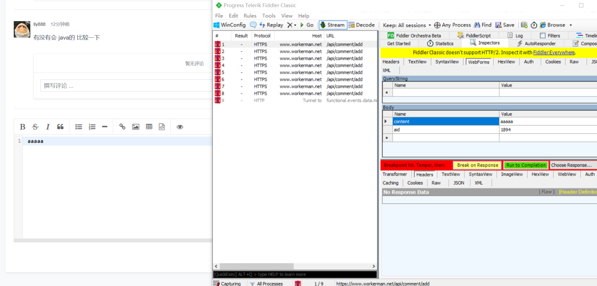Open the Get Started tab
Image resolution: width=597 pixels, height=286 pixels.
point(399,43)
